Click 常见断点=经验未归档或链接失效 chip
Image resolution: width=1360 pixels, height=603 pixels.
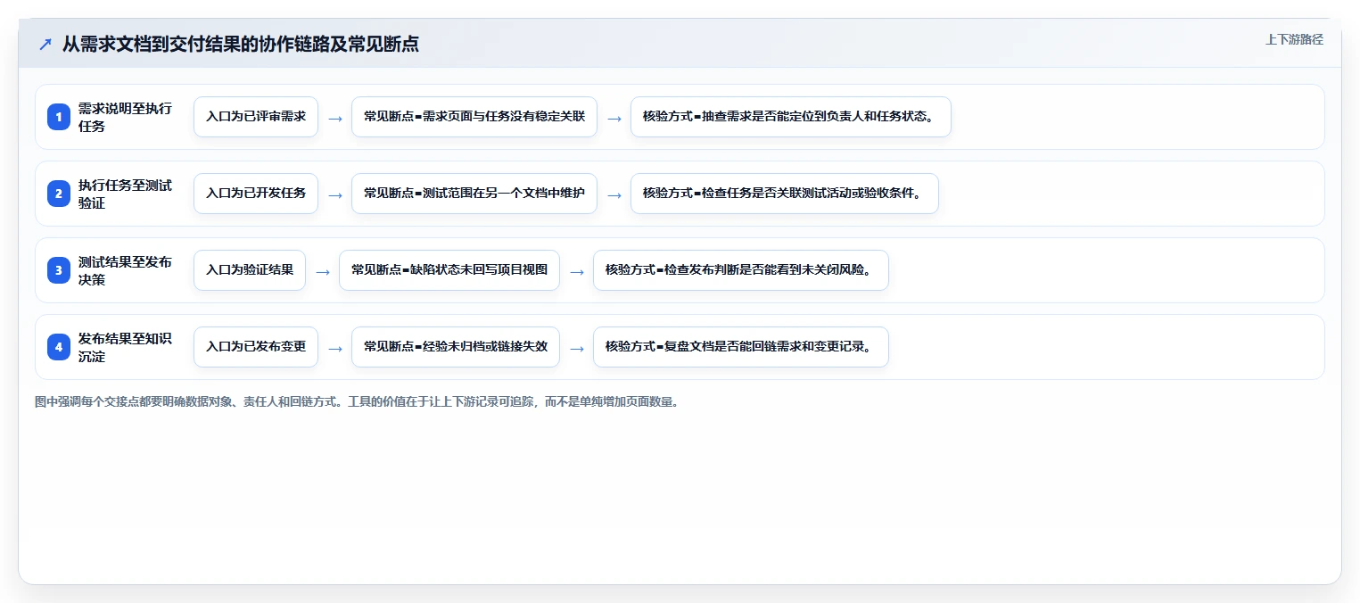pos(456,347)
